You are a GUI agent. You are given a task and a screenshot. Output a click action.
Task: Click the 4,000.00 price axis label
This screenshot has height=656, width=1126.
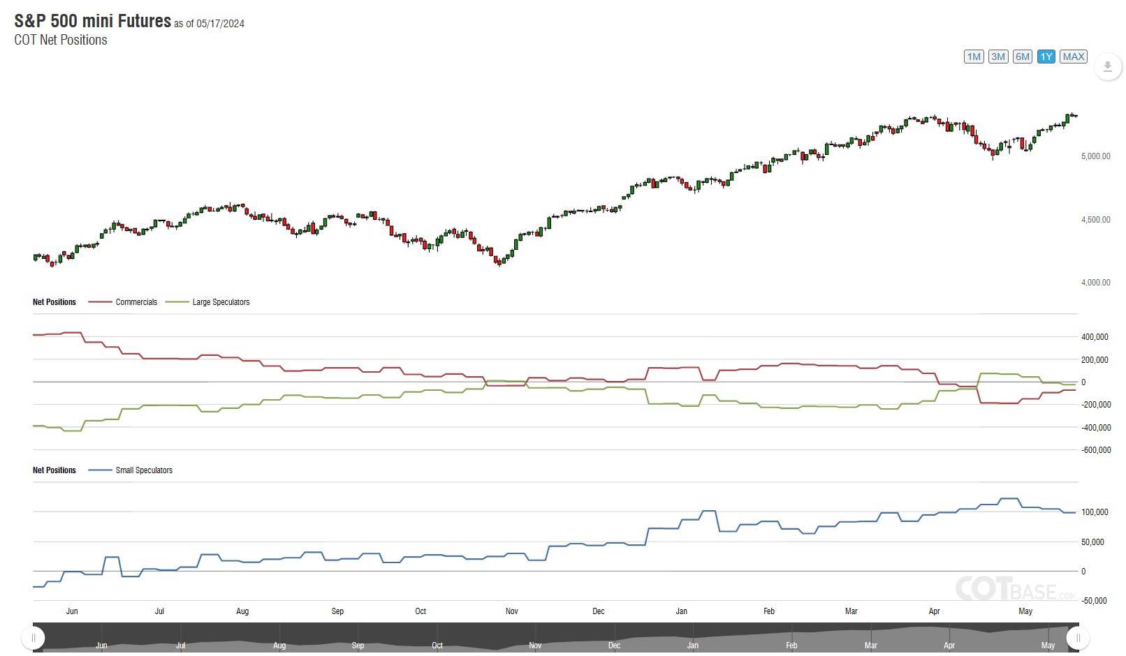point(1095,283)
